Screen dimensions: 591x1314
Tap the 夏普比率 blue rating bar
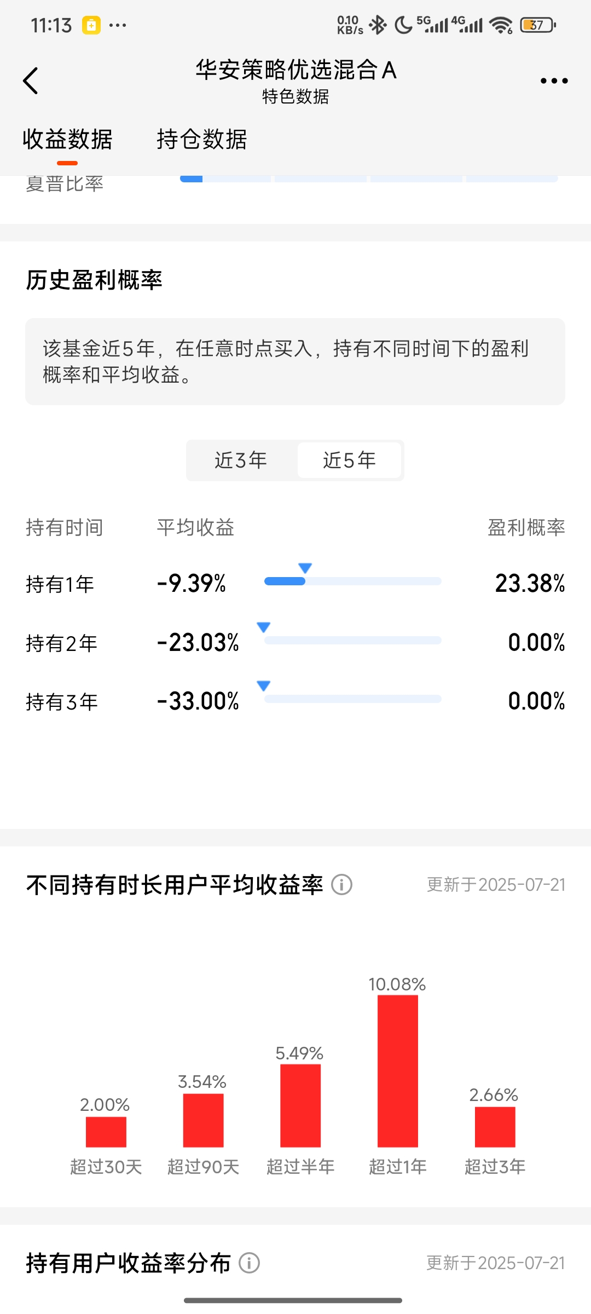coord(369,178)
